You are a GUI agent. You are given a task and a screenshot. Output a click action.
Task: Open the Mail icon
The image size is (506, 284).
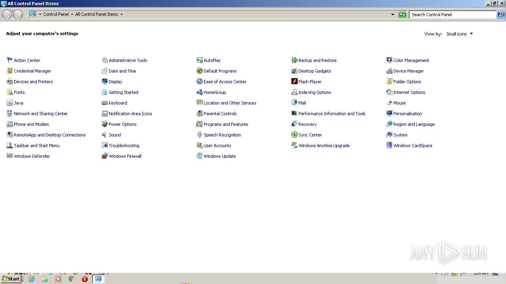295,103
